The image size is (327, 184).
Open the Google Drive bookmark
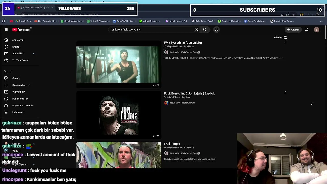[23, 21]
